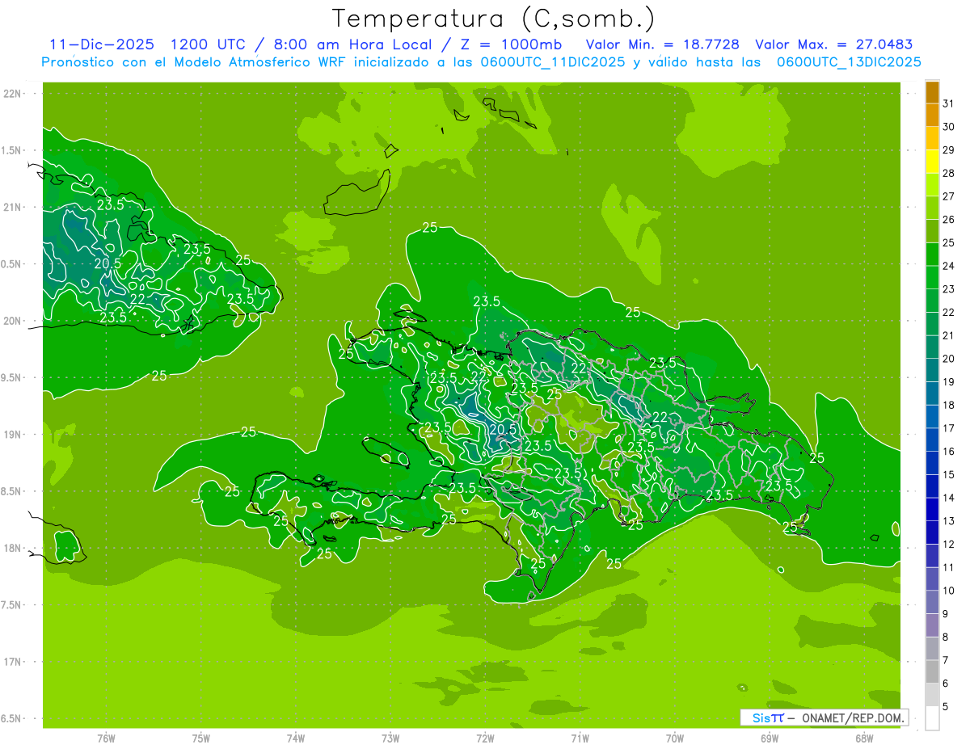
Task: Click the 22N latitude axis label
Action: click(12, 94)
